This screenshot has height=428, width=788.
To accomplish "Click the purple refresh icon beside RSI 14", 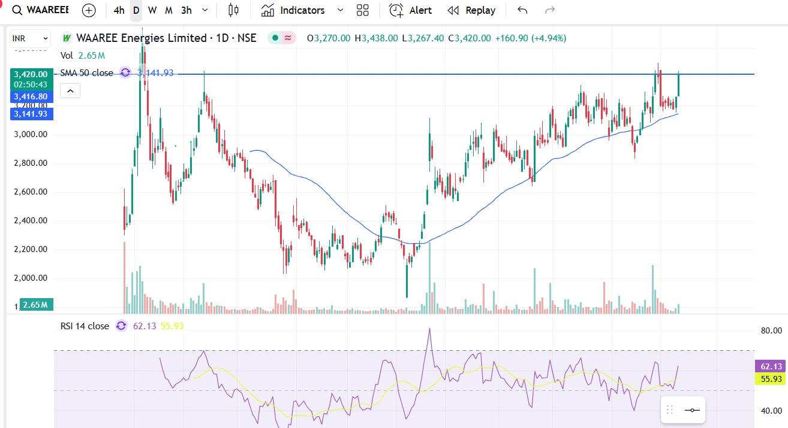I will [121, 326].
